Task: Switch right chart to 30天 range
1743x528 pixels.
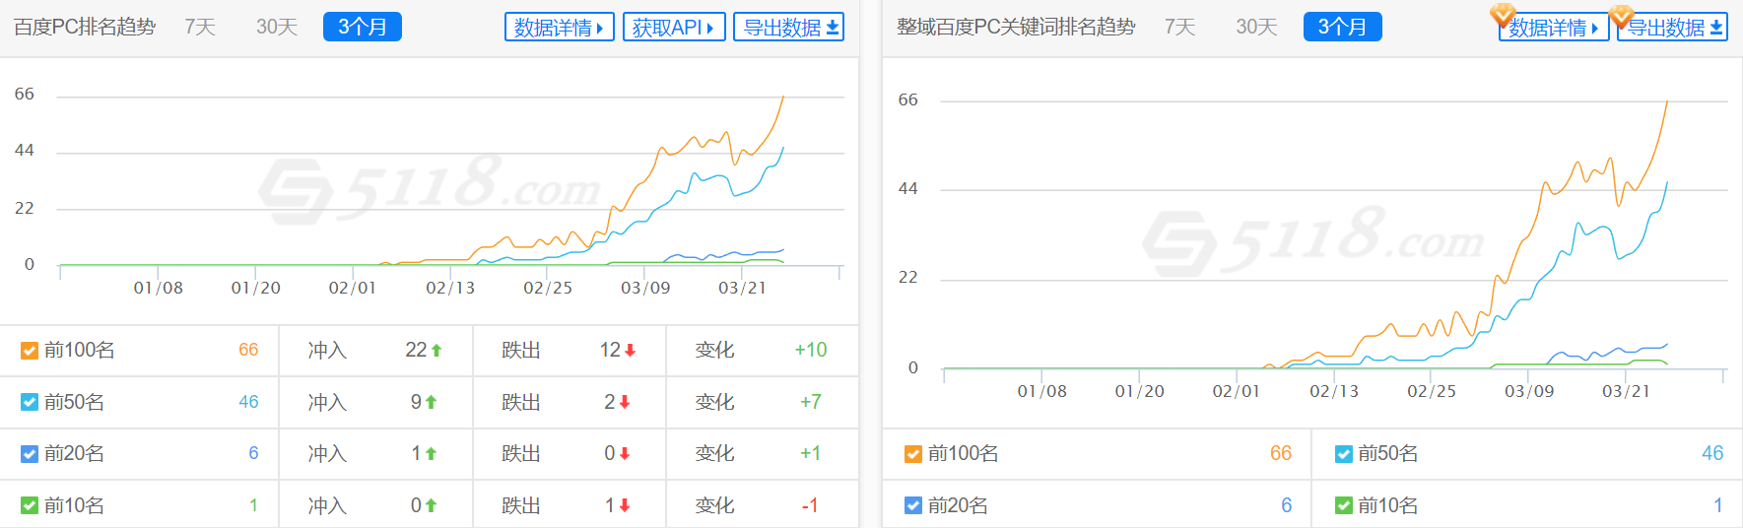Action: coord(1256,28)
